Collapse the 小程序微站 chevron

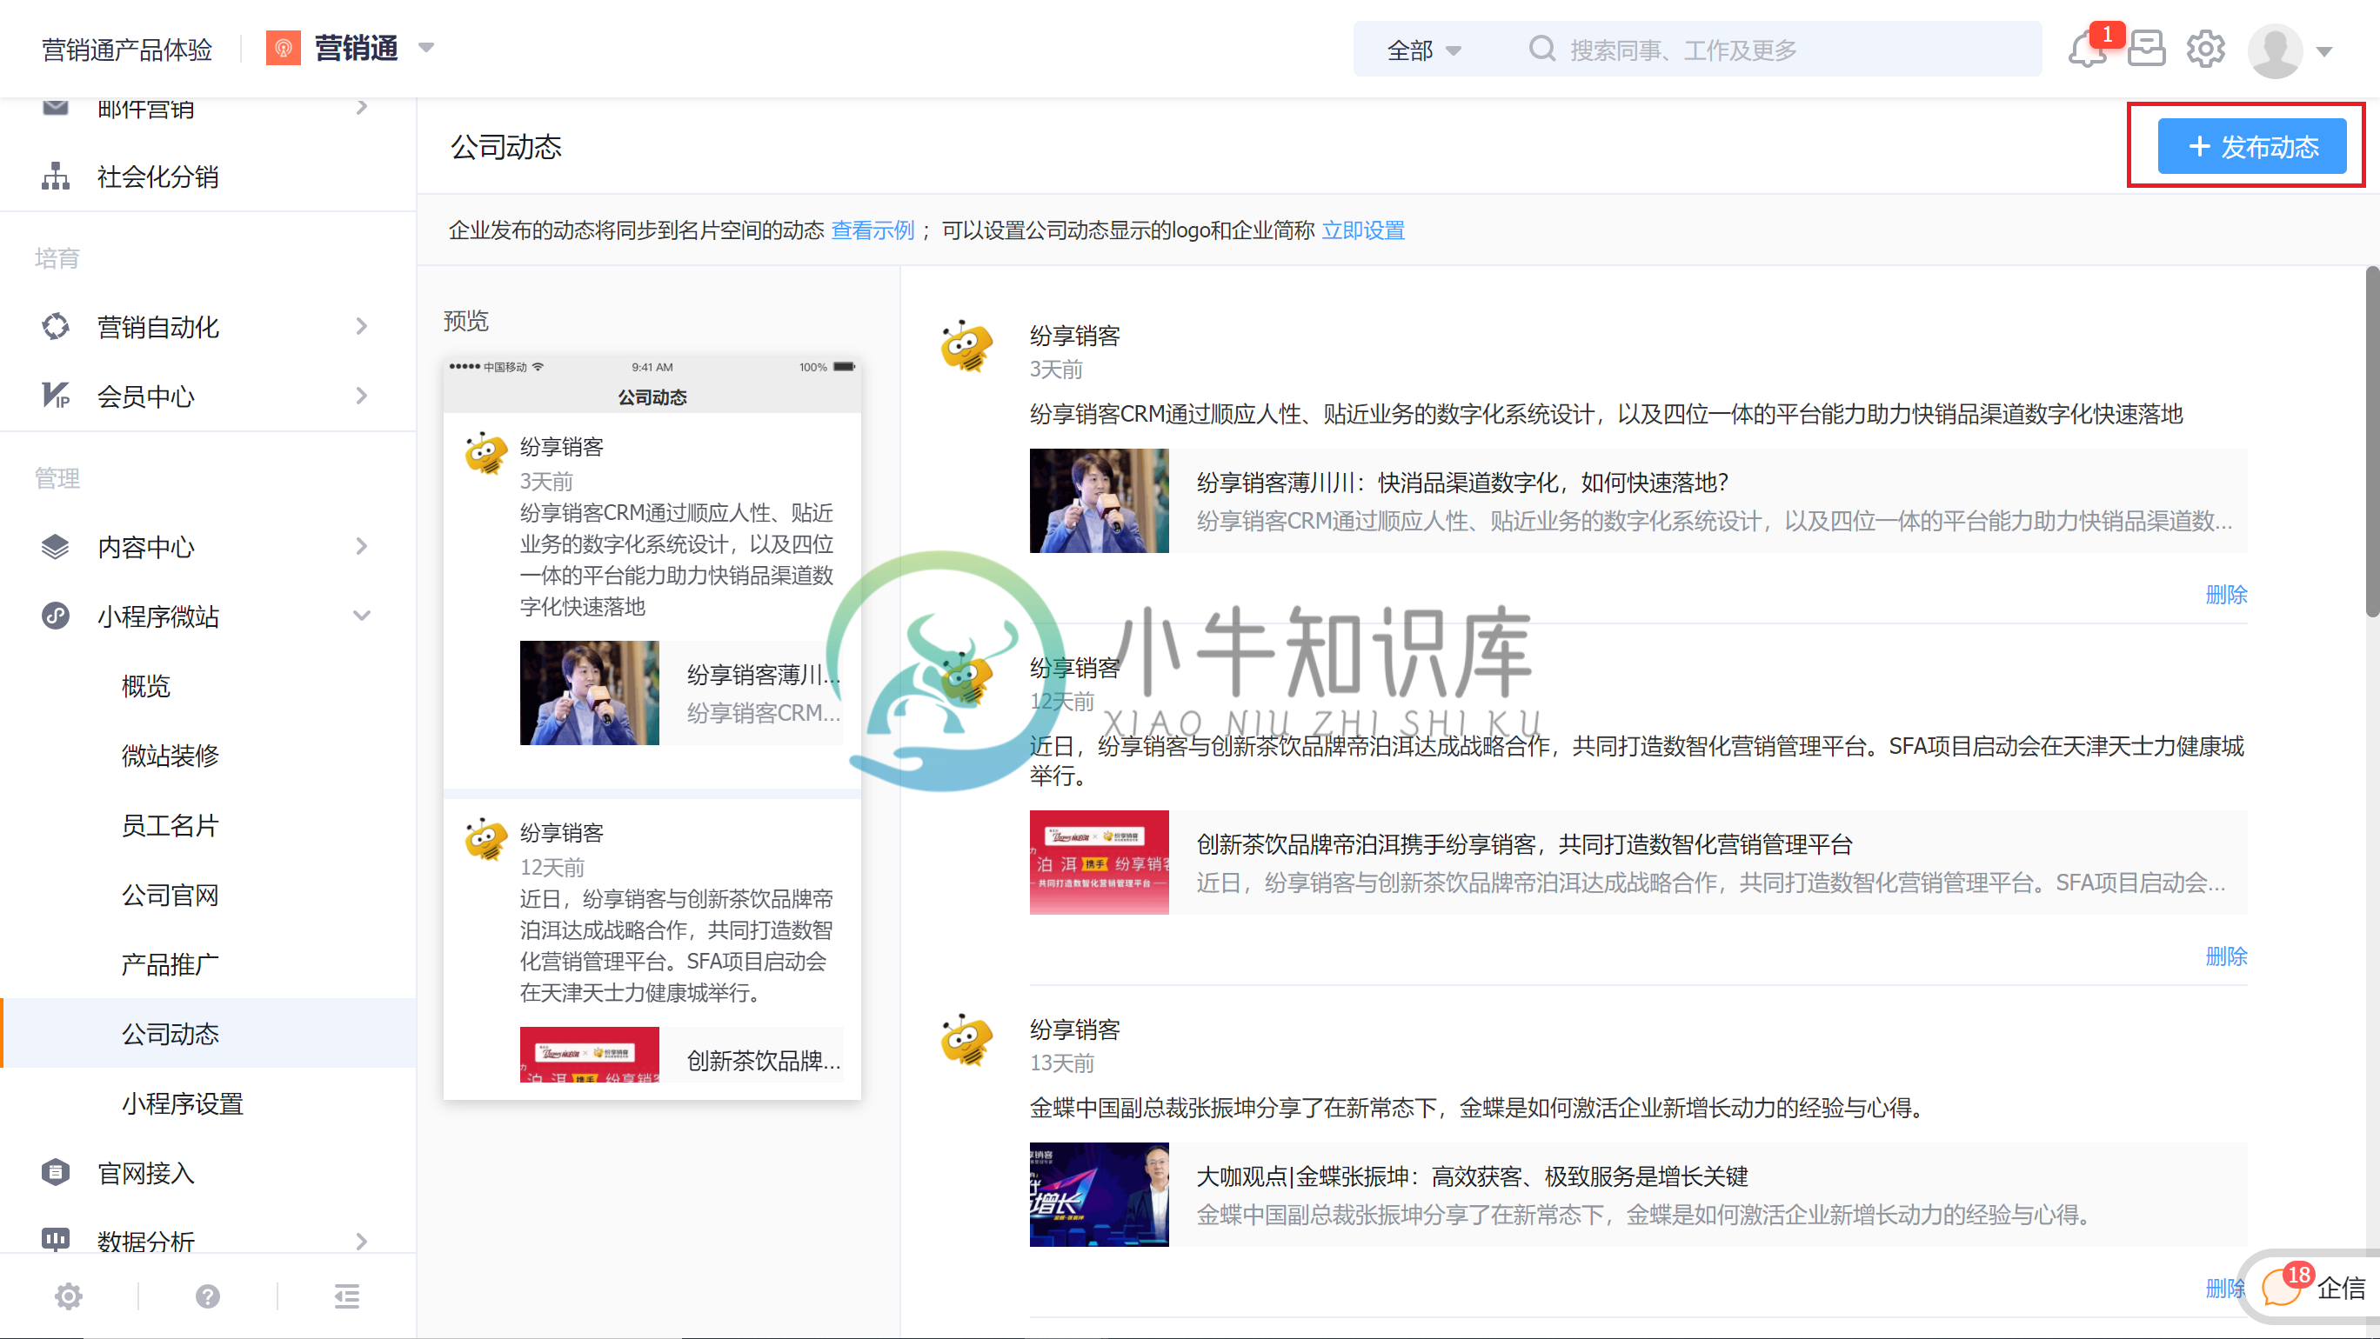(x=361, y=615)
